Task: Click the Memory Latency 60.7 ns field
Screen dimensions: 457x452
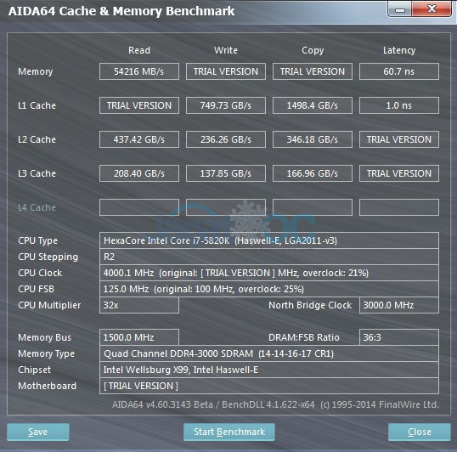Action: coord(399,71)
